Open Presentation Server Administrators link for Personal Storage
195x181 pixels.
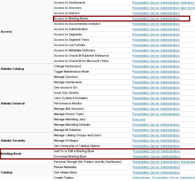(156, 162)
